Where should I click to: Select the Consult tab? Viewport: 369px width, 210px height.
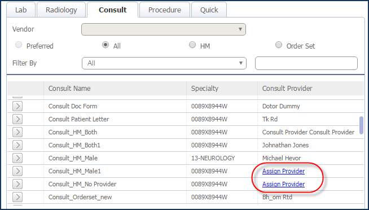[112, 10]
